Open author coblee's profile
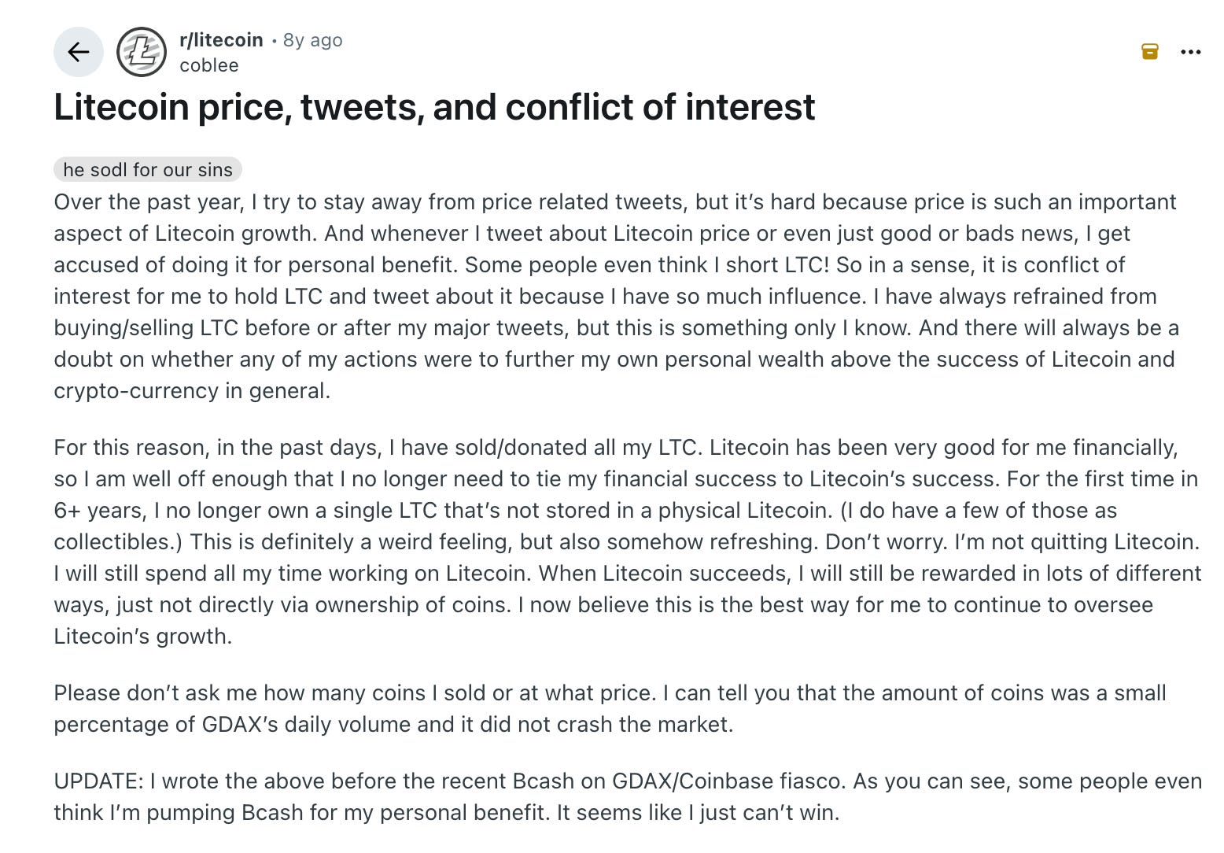The height and width of the screenshot is (853, 1224). click(208, 65)
